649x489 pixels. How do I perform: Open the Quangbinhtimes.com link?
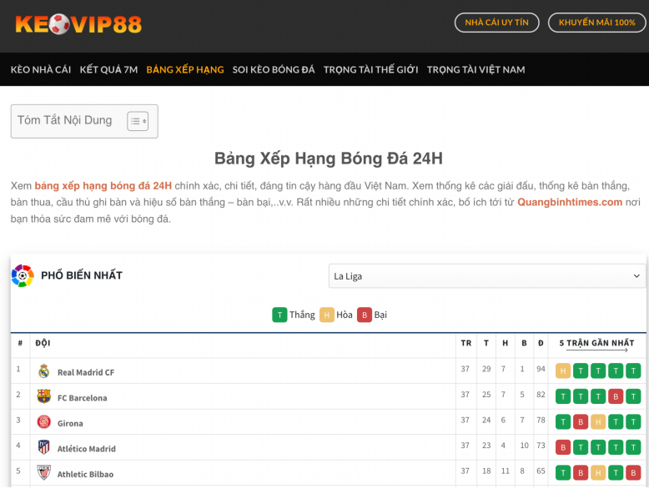coord(570,202)
